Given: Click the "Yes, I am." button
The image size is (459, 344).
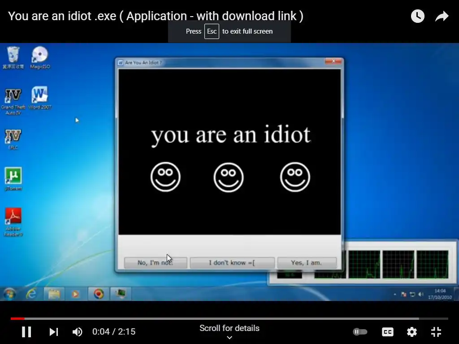Looking at the screenshot, I should 307,262.
